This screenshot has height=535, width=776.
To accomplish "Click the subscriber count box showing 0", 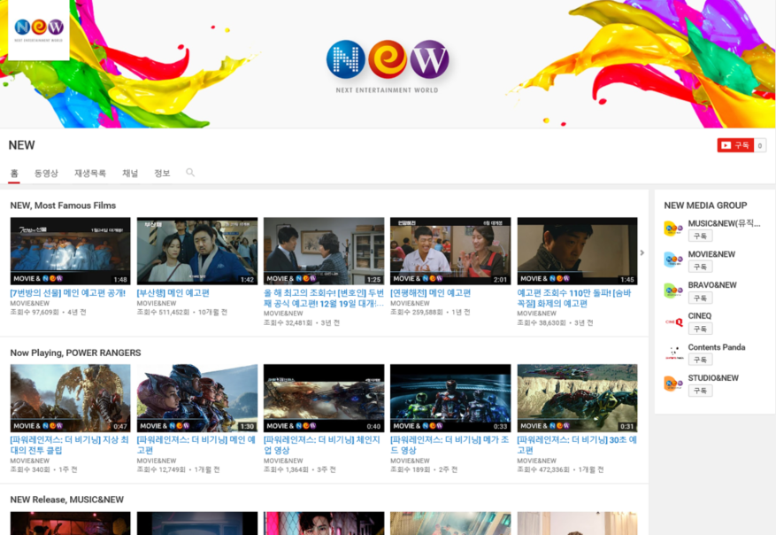I will pos(760,145).
